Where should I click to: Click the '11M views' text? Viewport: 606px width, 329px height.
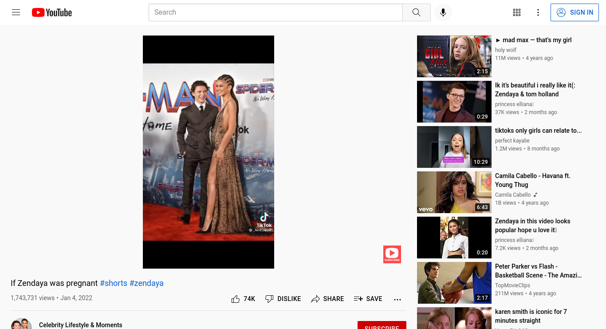point(508,58)
